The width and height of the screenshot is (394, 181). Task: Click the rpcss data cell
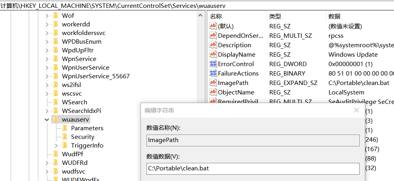coord(336,35)
